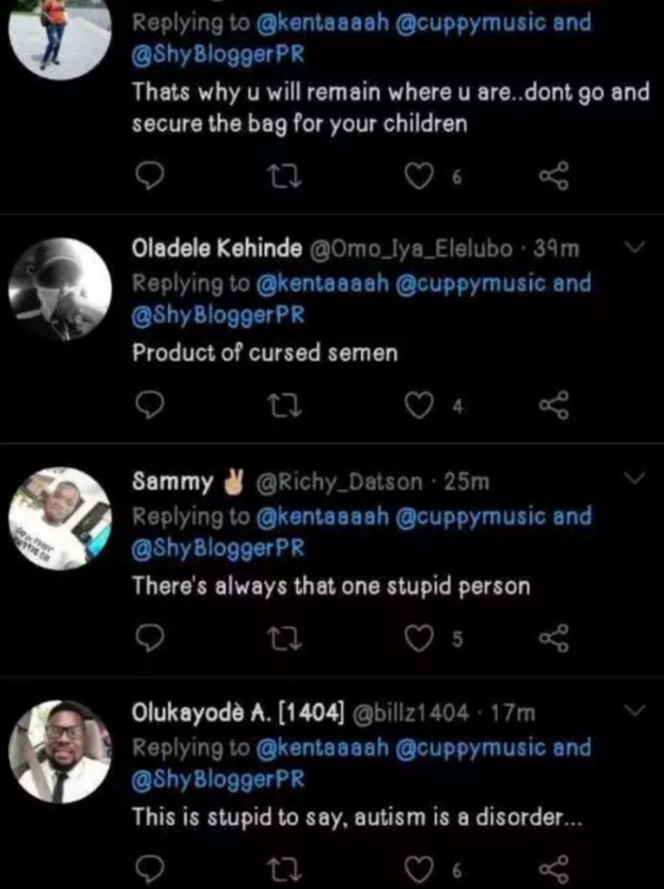
Task: Expand more options on Sammy's tweet
Action: pyautogui.click(x=635, y=479)
